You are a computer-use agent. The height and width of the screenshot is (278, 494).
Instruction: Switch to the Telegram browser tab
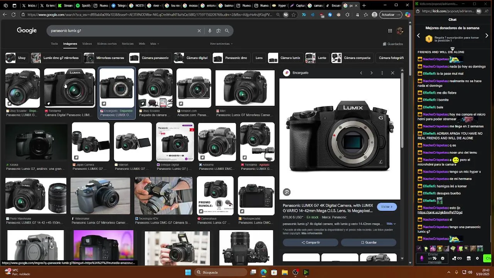pyautogui.click(x=119, y=5)
